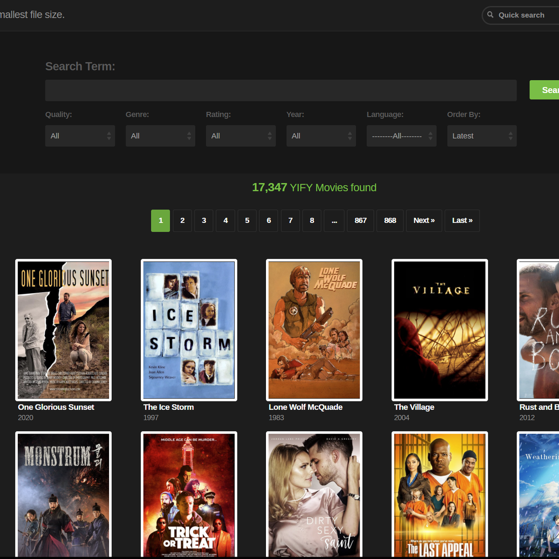This screenshot has height=559, width=559.
Task: Open One Glorious Sunset poster
Action: tap(63, 330)
